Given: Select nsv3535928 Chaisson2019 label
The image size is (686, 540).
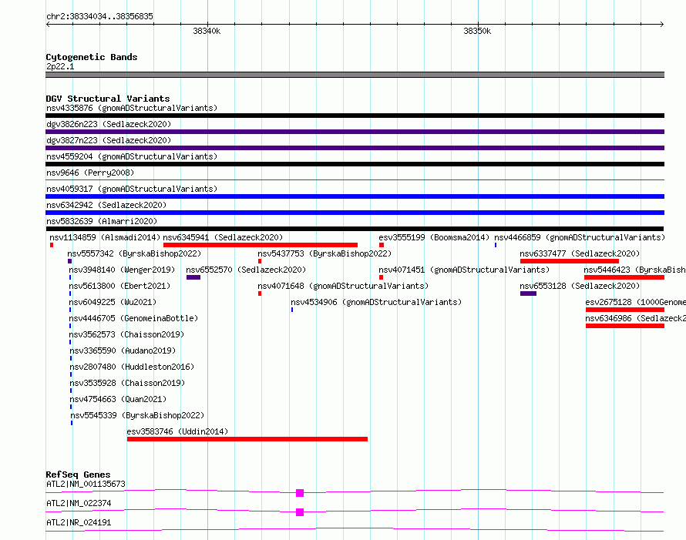Looking at the screenshot, I should [x=127, y=383].
